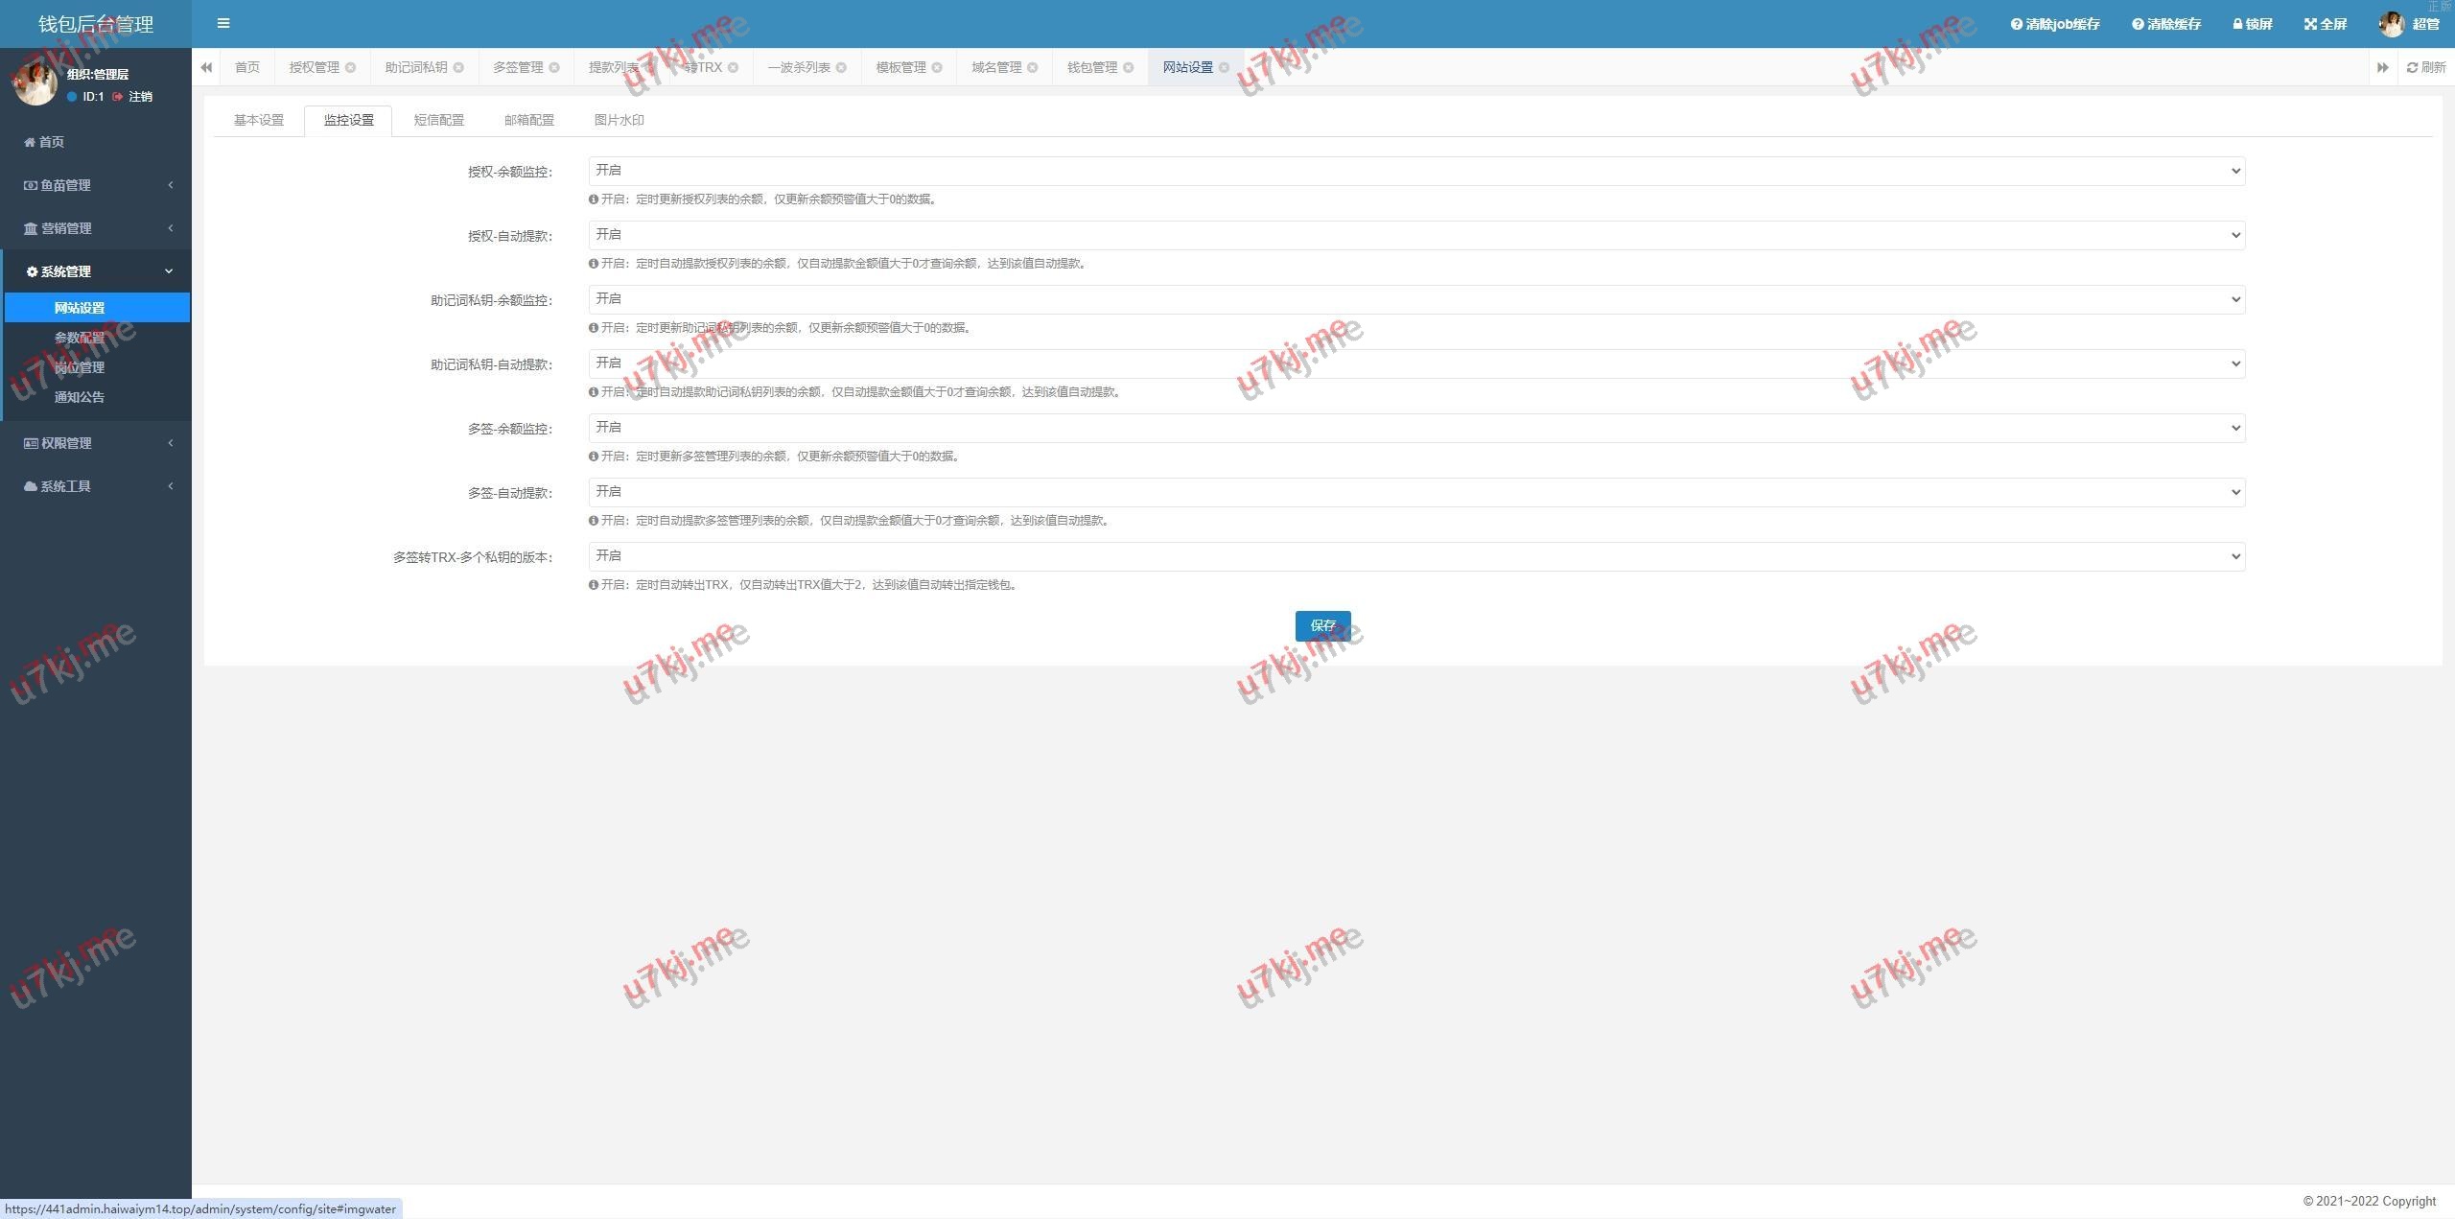Click the 注销 logout link
The width and height of the screenshot is (2455, 1219).
coord(140,97)
